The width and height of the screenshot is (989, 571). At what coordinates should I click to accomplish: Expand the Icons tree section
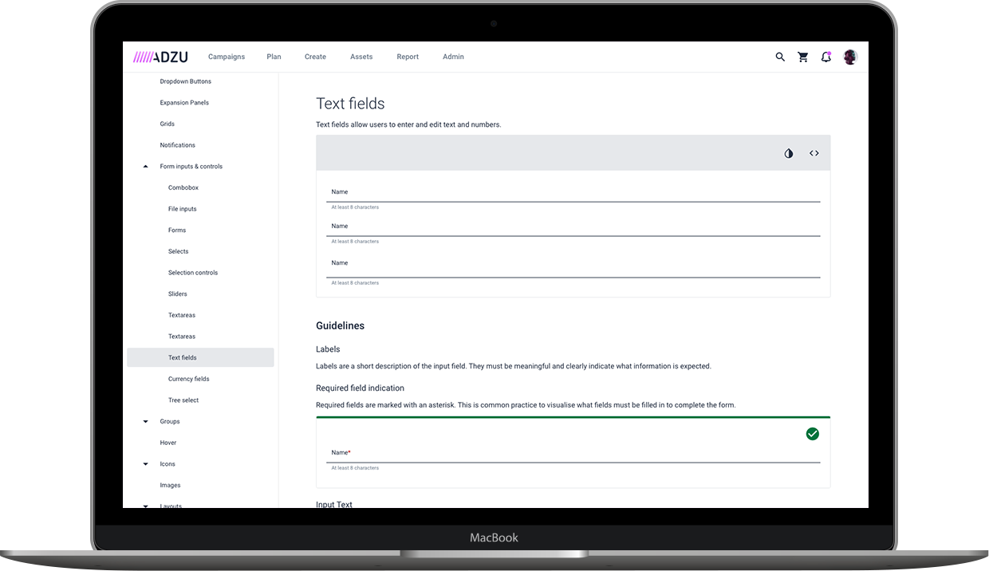[145, 464]
